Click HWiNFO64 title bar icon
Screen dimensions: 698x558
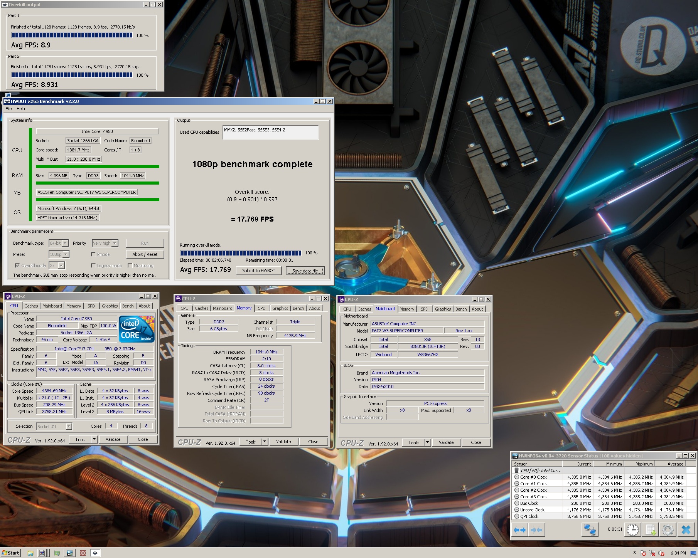(515, 456)
